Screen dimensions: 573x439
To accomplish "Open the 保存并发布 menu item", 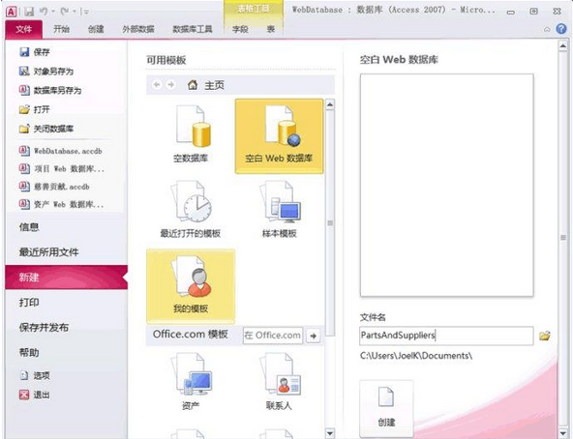I will 44,328.
